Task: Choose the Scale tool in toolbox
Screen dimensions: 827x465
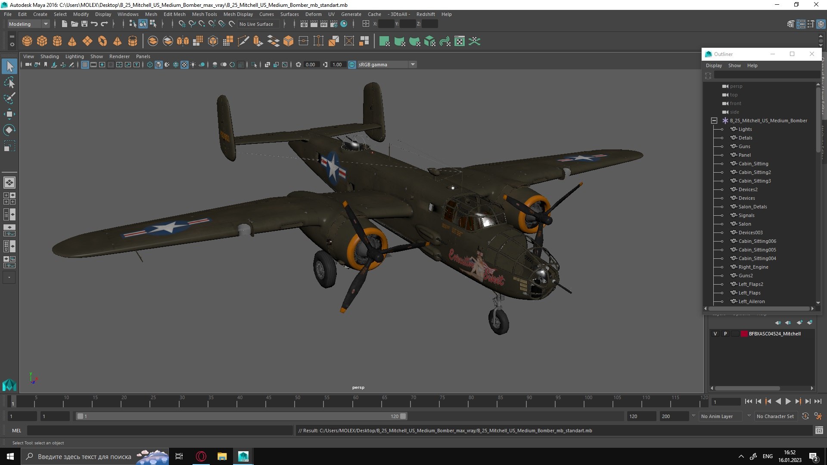Action: click(9, 146)
